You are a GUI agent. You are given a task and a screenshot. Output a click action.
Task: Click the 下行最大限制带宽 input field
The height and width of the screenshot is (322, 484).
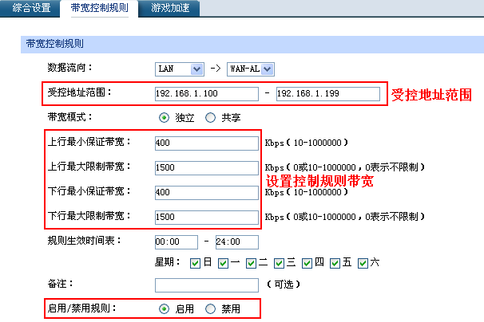[207, 218]
